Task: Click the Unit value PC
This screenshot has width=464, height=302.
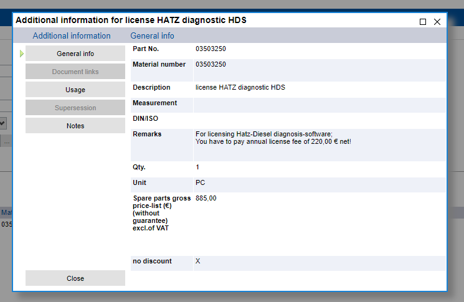Action: (200, 183)
